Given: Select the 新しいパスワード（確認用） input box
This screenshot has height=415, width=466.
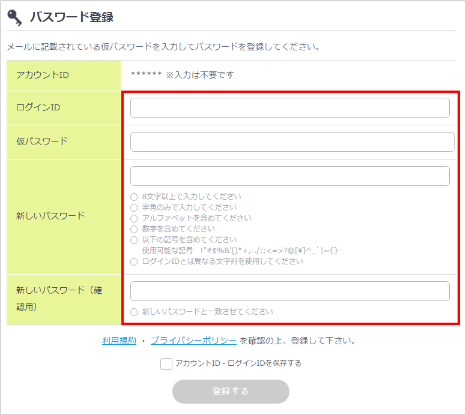Looking at the screenshot, I should (289, 291).
